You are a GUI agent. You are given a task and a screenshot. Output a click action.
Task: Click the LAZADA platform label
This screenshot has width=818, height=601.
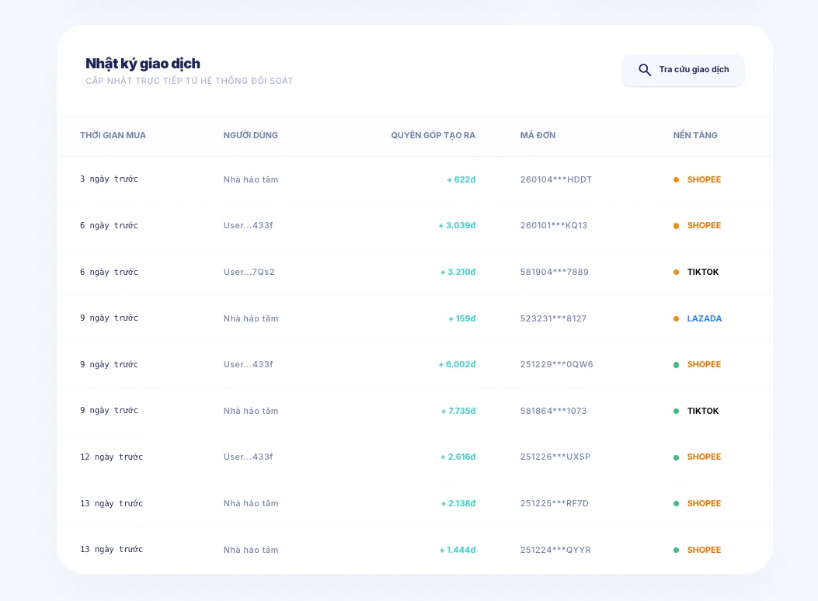pyautogui.click(x=704, y=318)
